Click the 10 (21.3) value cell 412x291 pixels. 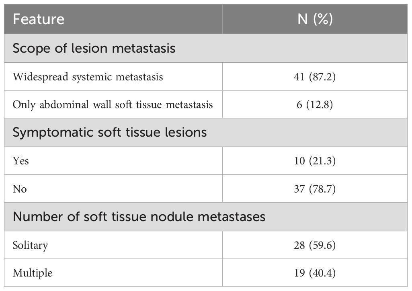click(315, 161)
